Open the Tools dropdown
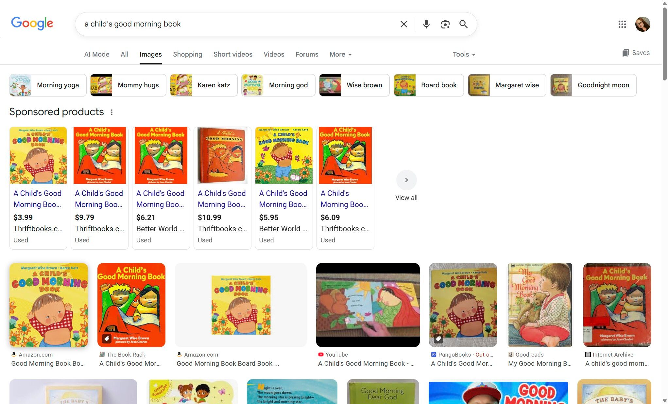This screenshot has width=668, height=404. 463,54
